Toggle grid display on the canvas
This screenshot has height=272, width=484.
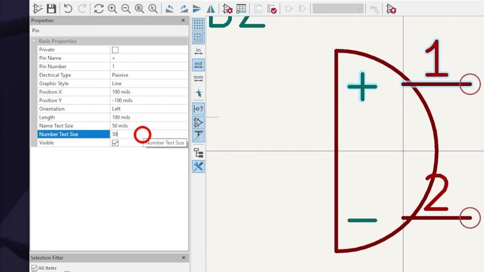click(x=198, y=24)
